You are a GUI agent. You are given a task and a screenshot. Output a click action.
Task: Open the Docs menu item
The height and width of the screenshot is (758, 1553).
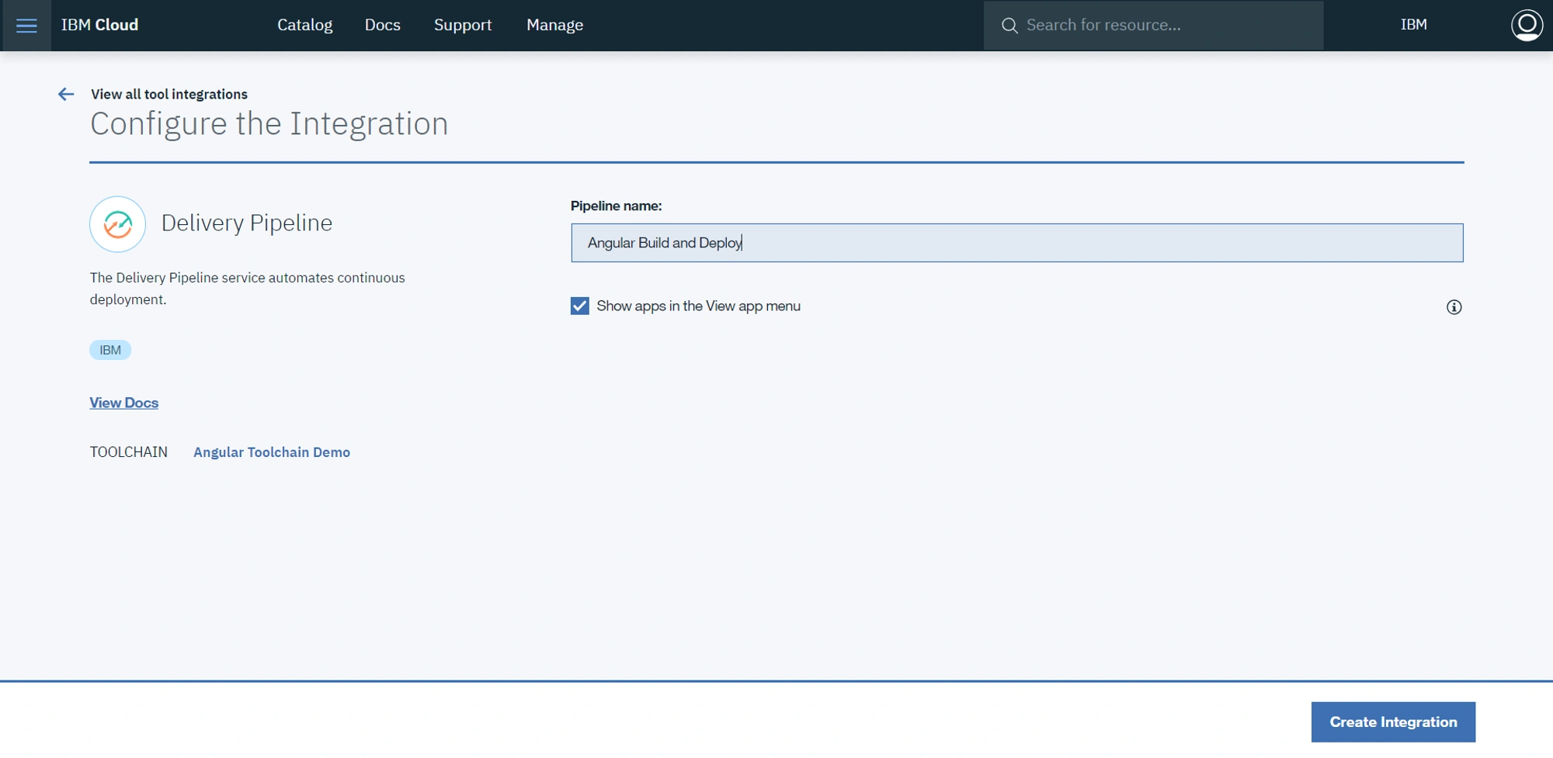point(383,25)
